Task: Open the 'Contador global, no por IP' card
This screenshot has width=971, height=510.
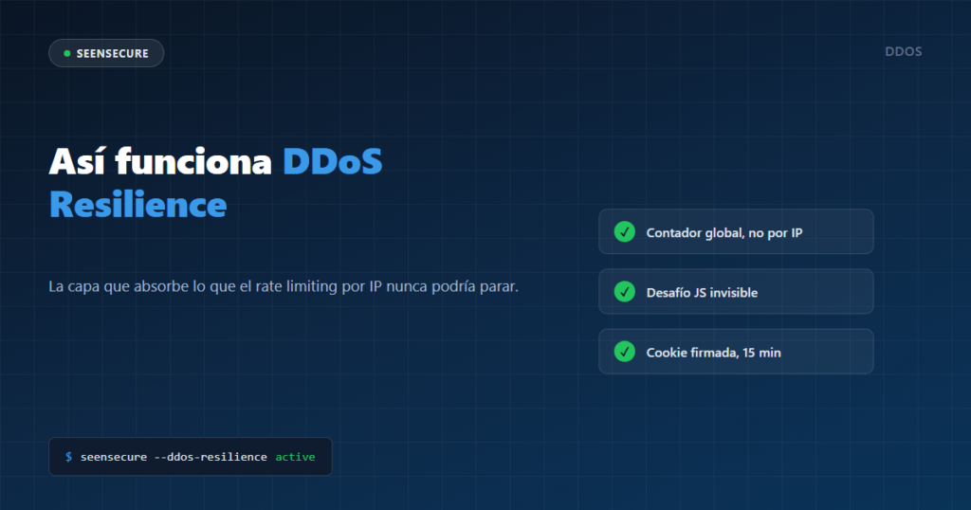Action: 736,231
